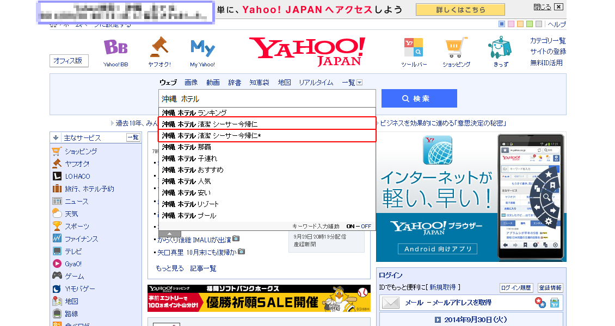Image resolution: width=615 pixels, height=326 pixels.
Task: Select suggestion 沖縄 ホテル 人気
Action: coord(267,181)
